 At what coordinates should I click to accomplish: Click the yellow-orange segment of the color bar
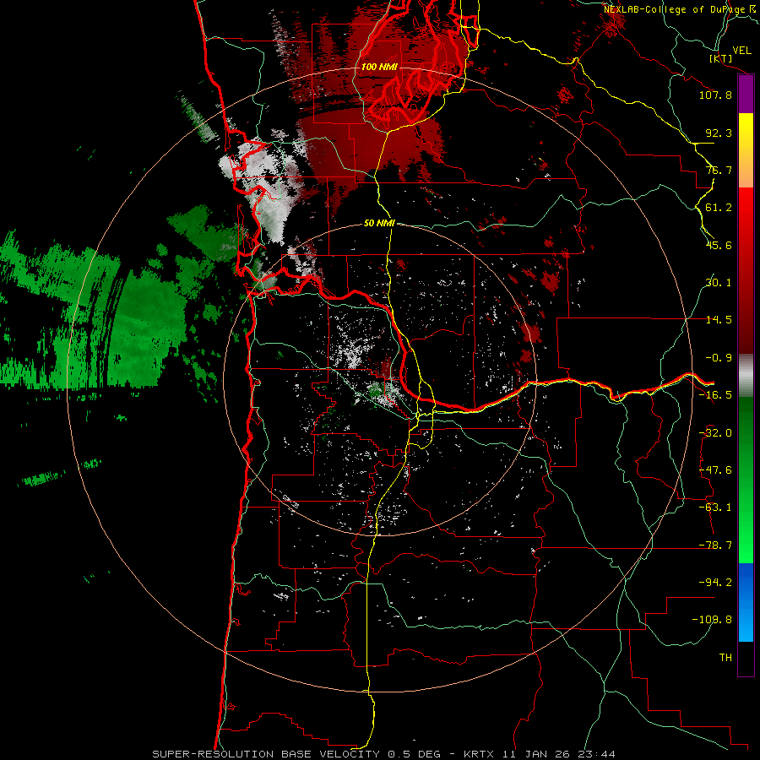[746, 150]
